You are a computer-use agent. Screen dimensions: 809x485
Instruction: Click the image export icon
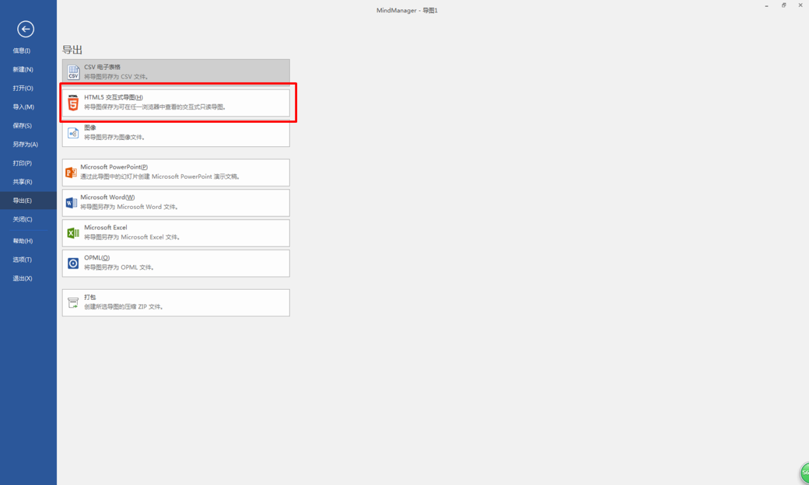tap(73, 132)
